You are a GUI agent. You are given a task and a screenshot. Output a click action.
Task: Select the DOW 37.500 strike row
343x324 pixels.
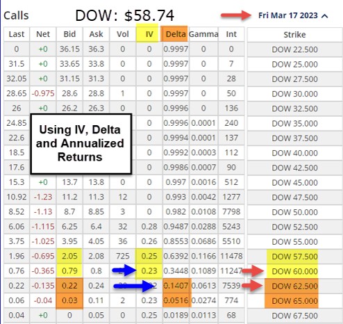294,138
